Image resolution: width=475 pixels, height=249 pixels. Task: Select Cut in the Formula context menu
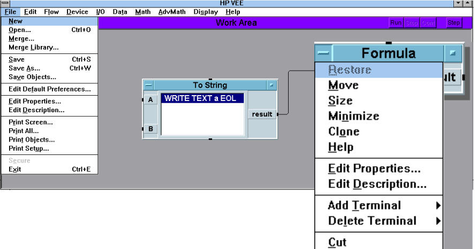[x=337, y=243]
